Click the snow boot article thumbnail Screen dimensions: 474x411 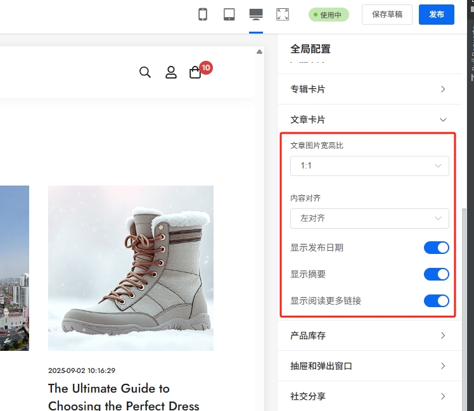pos(131,268)
